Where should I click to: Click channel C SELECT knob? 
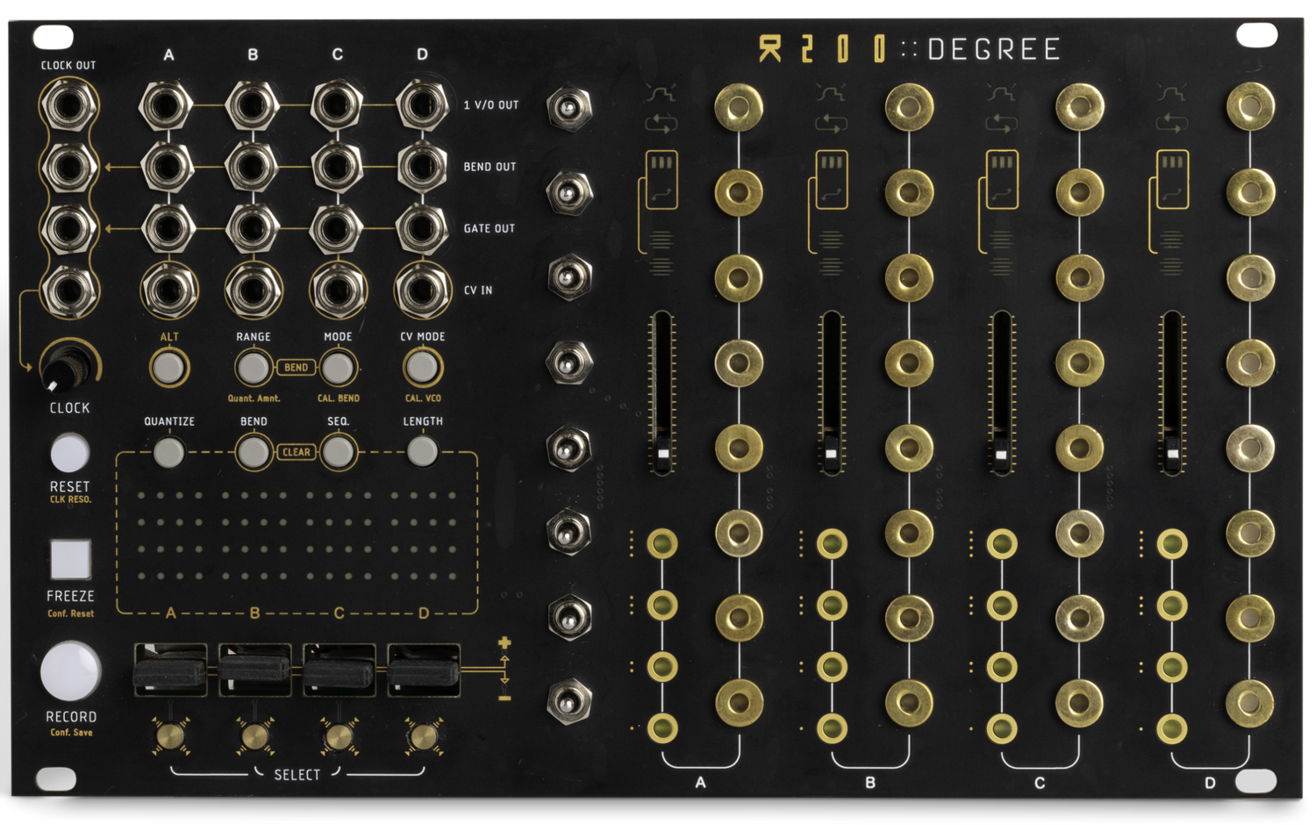pyautogui.click(x=339, y=735)
